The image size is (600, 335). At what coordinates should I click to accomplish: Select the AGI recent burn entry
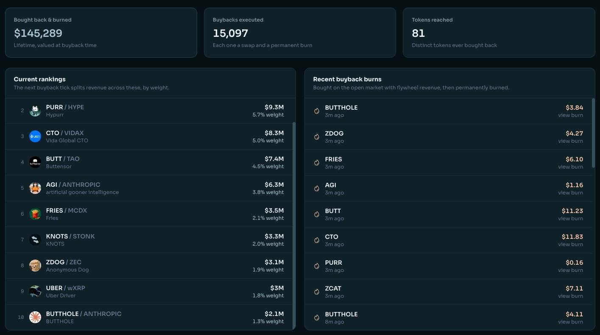click(x=448, y=188)
